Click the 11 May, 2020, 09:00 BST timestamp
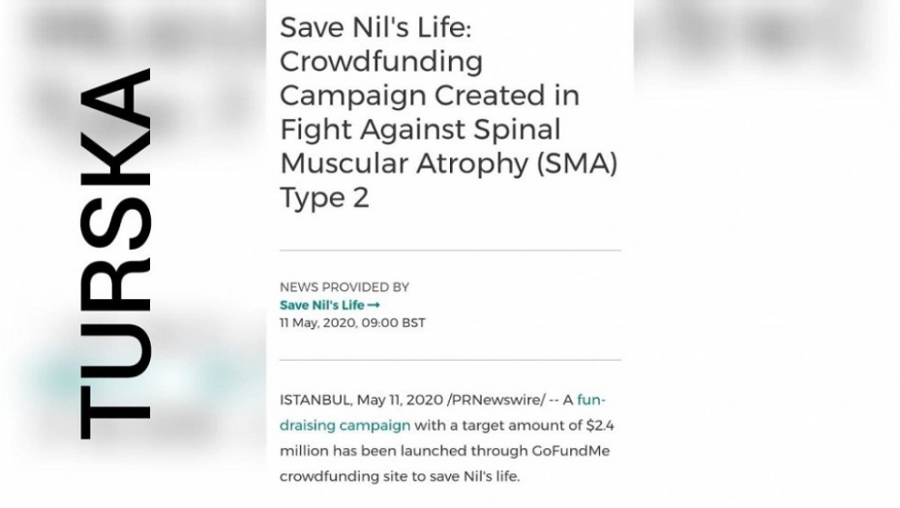 (x=352, y=322)
